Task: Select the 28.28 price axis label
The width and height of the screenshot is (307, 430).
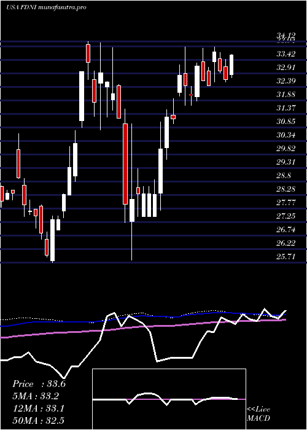Action: pyautogui.click(x=286, y=189)
